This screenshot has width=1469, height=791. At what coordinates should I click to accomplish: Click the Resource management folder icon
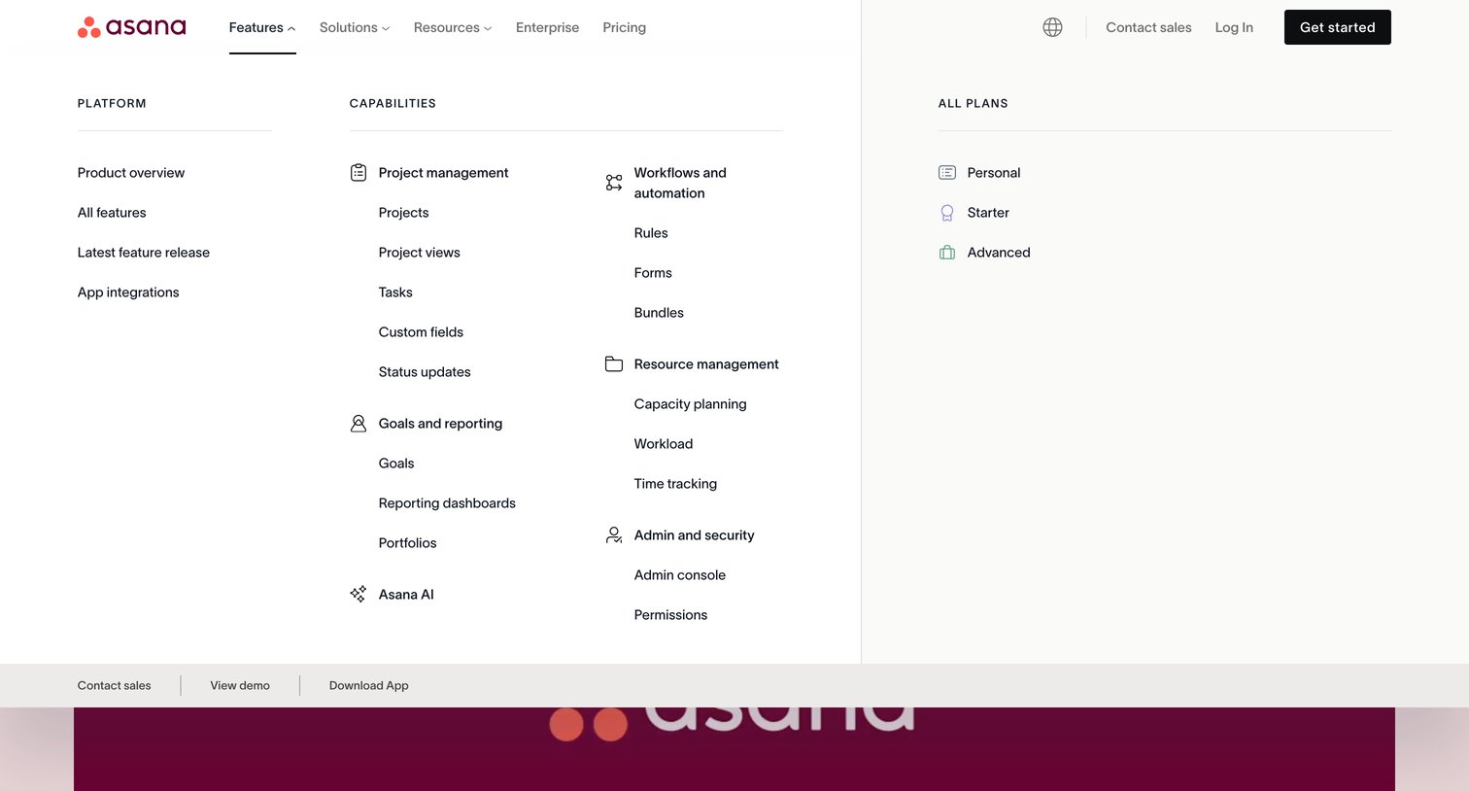click(x=614, y=364)
